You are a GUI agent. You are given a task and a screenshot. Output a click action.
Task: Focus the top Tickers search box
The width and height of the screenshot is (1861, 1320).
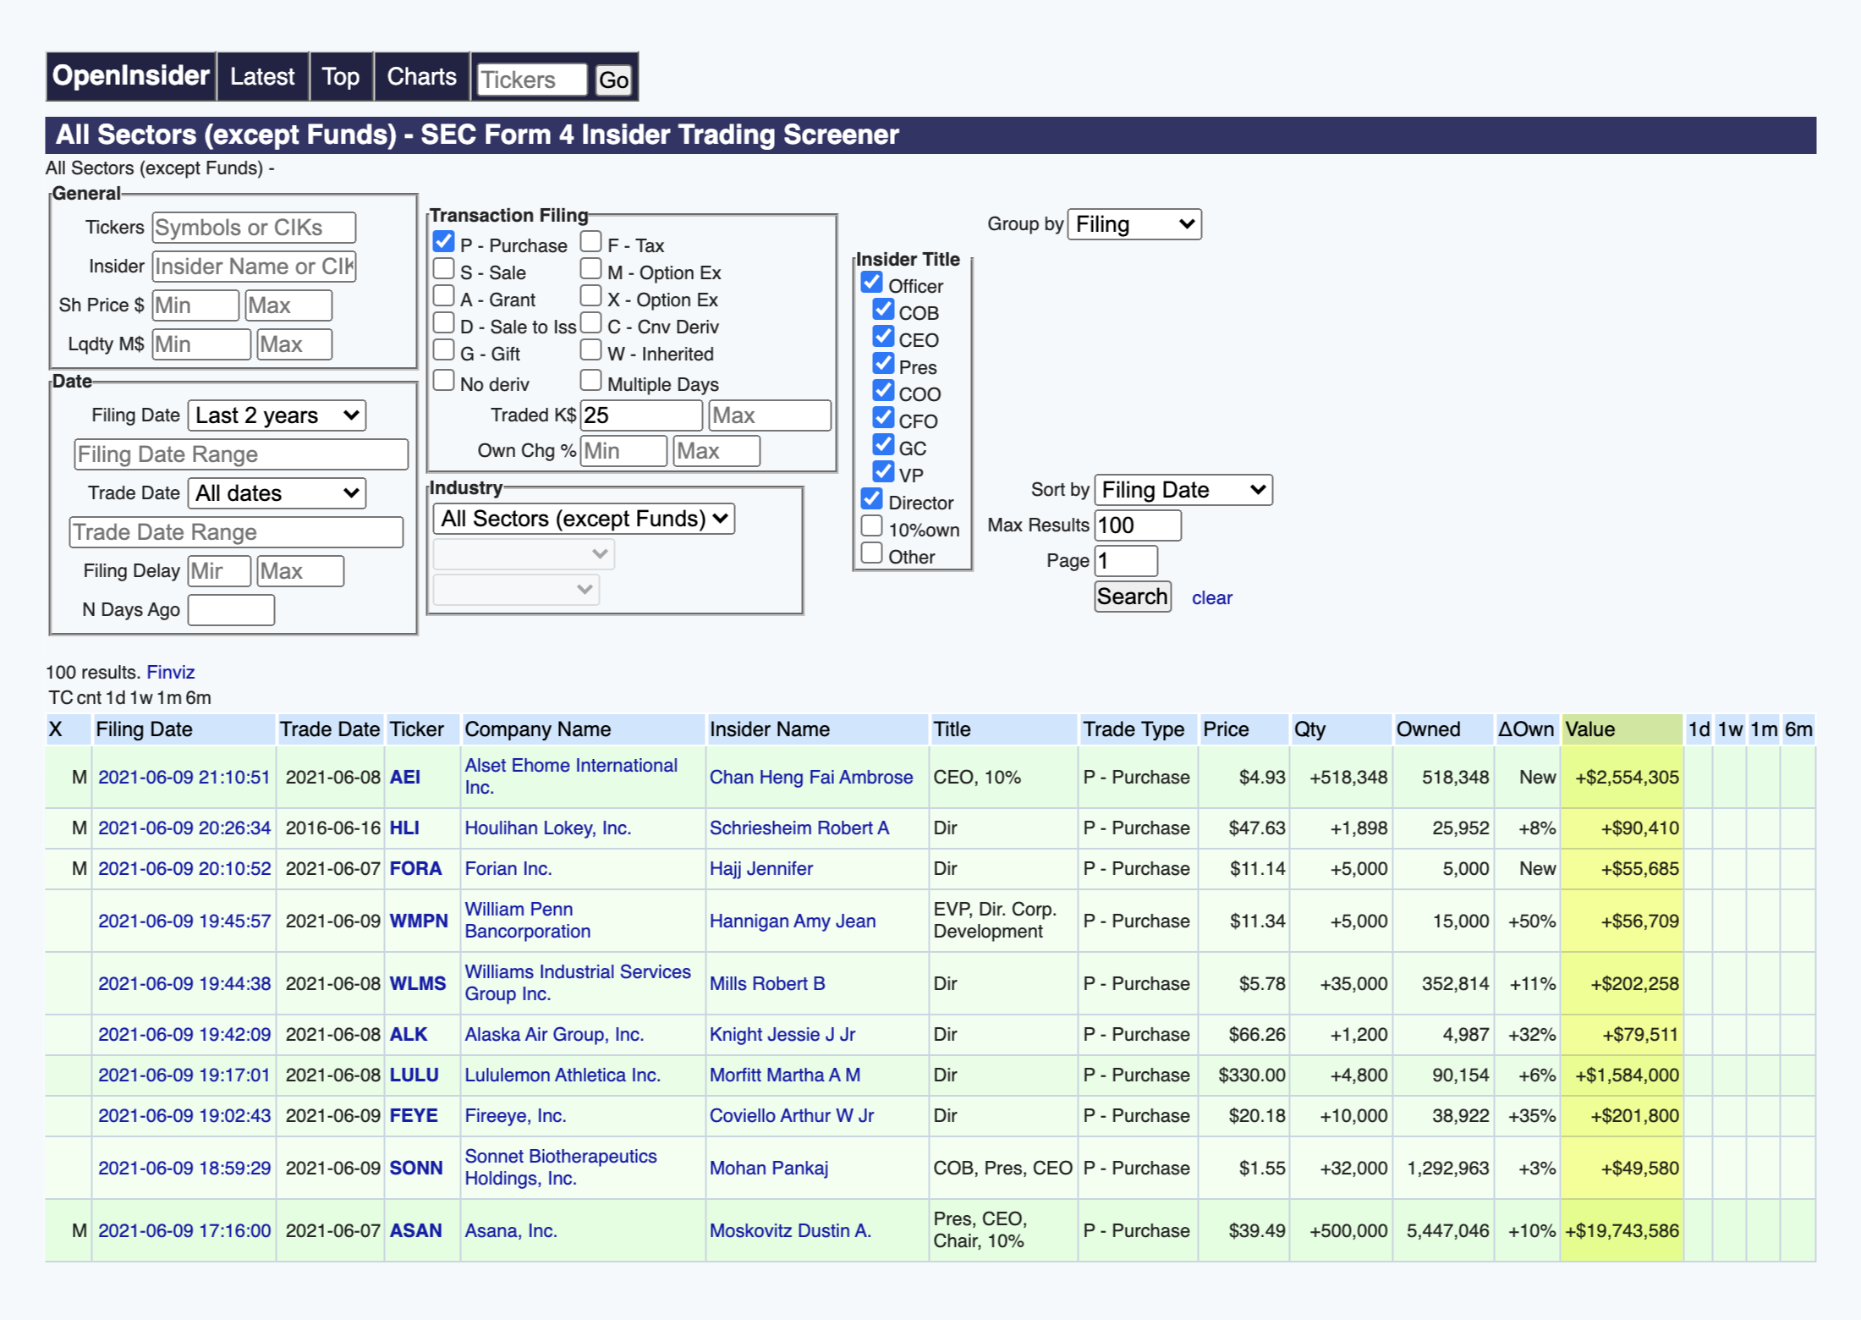pos(531,80)
